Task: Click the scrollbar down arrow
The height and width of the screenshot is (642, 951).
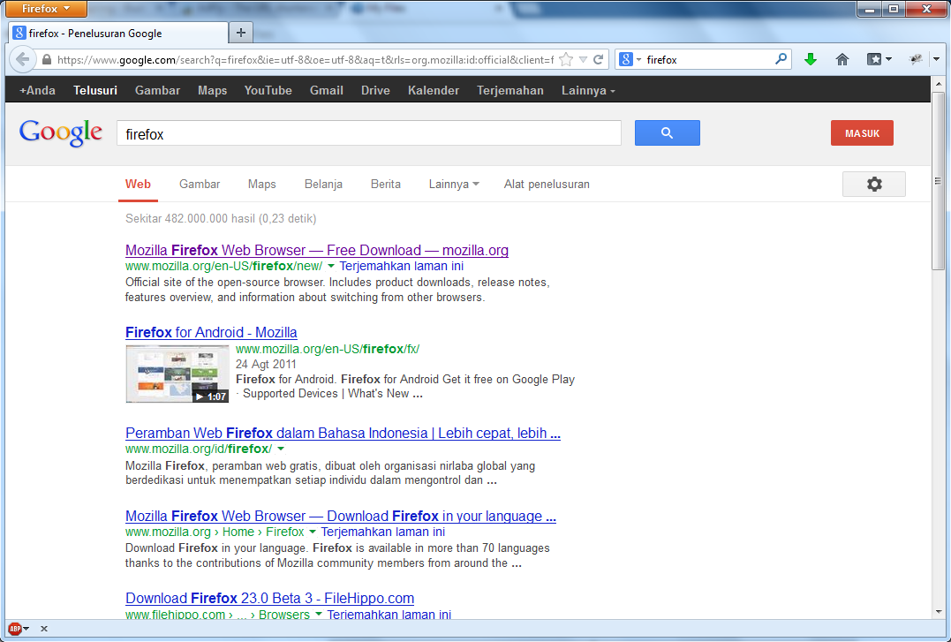Action: pyautogui.click(x=939, y=612)
